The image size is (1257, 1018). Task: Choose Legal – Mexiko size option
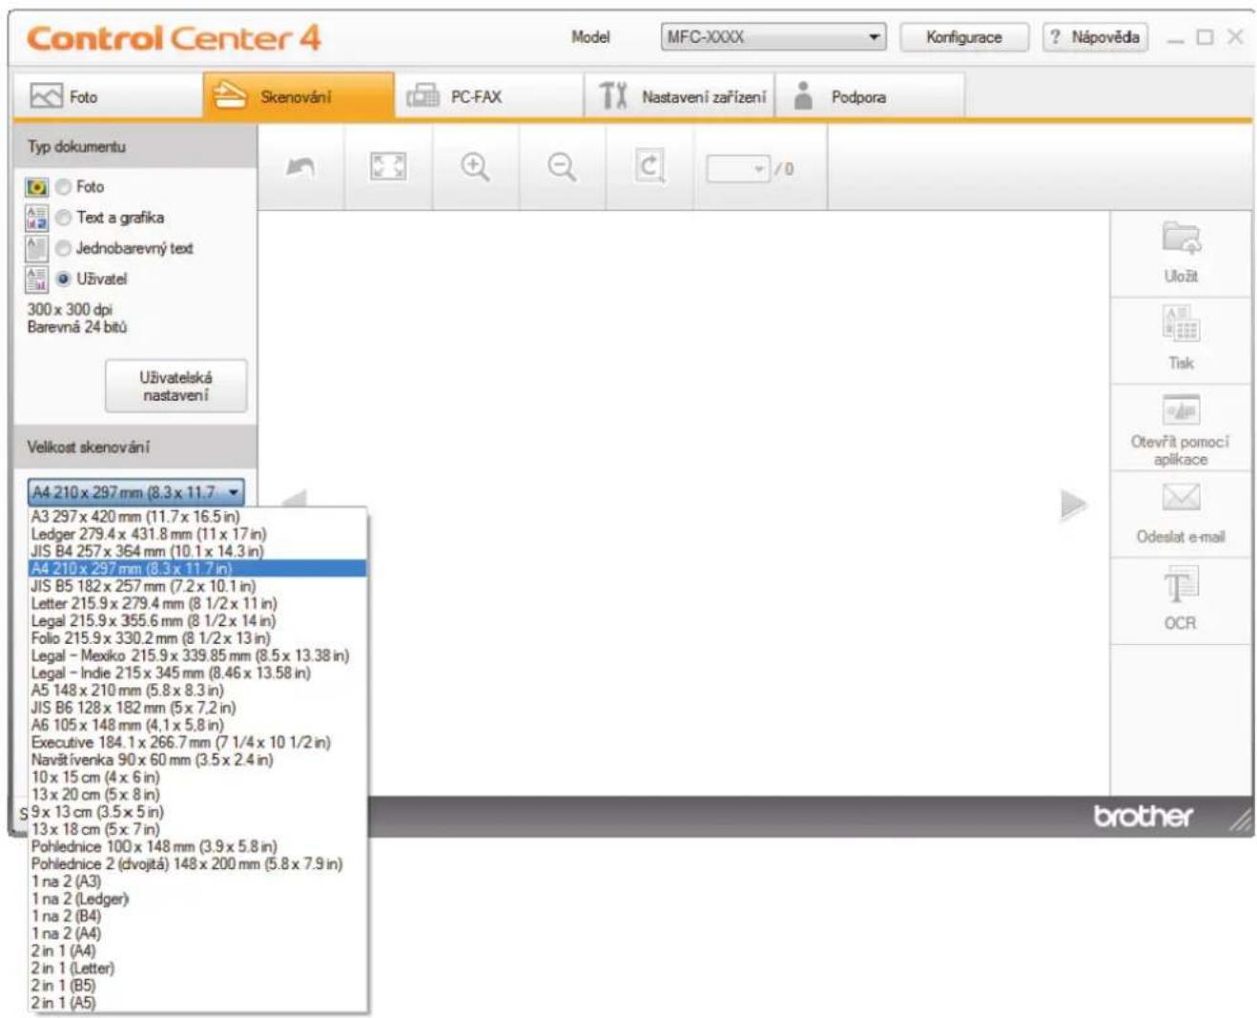coord(197,655)
